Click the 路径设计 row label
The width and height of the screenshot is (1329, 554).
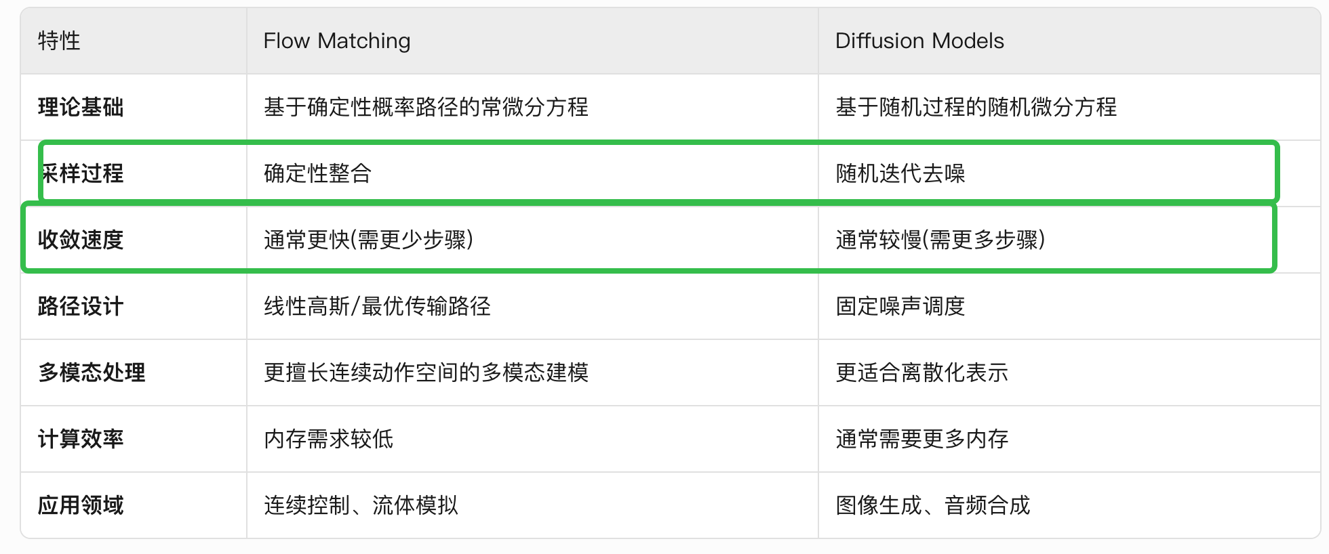tap(81, 307)
